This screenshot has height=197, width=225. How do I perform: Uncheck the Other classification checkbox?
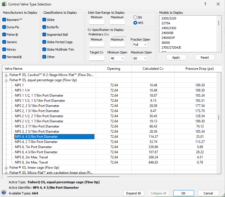[x=44, y=57]
